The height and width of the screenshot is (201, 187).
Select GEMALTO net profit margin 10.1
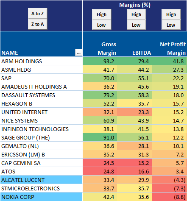coord(169,146)
